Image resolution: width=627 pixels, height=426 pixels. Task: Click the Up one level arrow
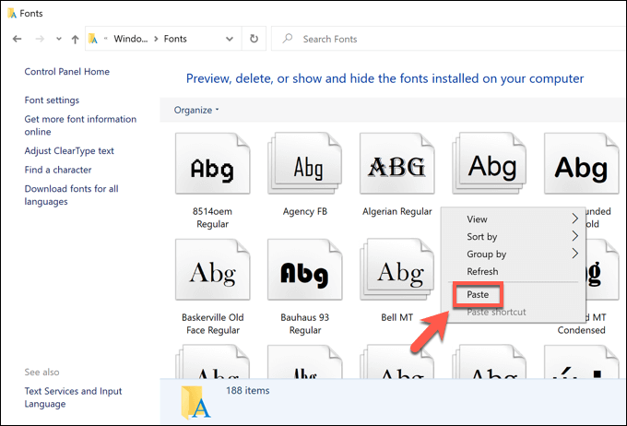(75, 40)
